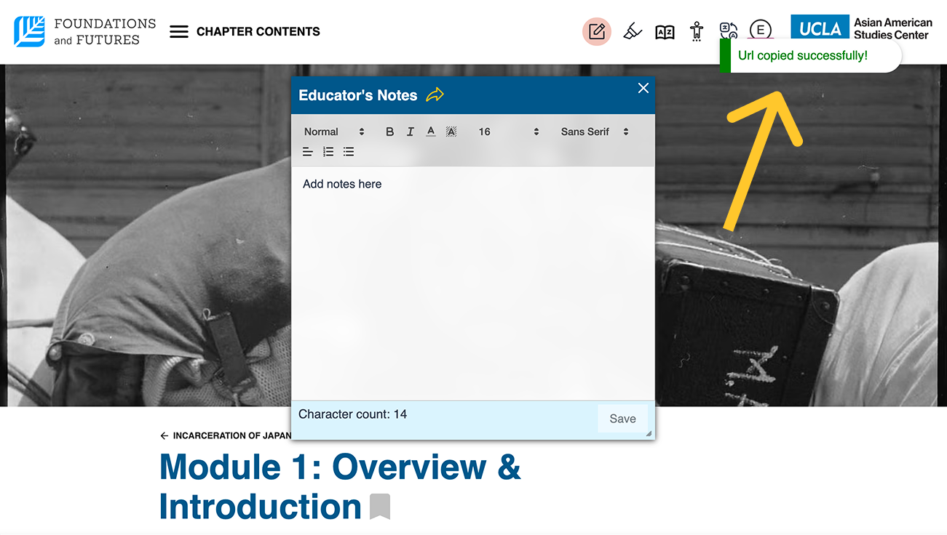Save the educator's note
947x535 pixels.
[x=622, y=419]
